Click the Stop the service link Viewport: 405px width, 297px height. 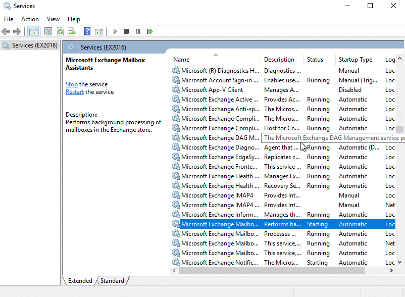(x=72, y=84)
